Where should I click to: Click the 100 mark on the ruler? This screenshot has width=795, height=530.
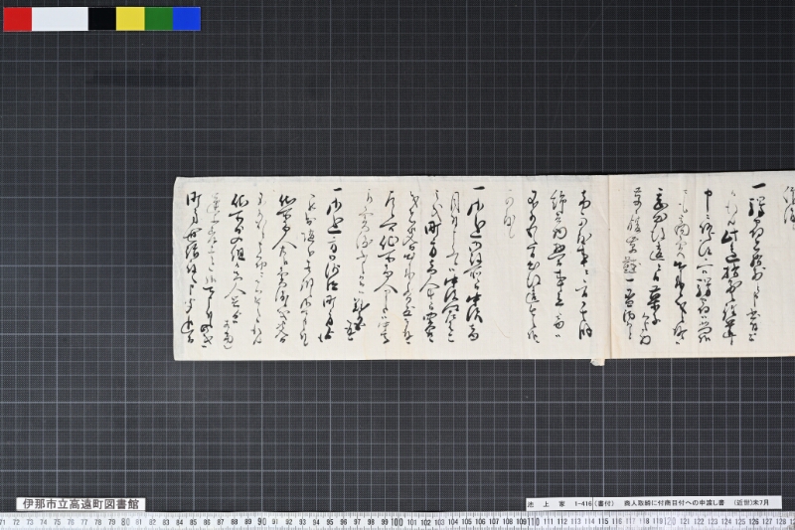point(397,522)
